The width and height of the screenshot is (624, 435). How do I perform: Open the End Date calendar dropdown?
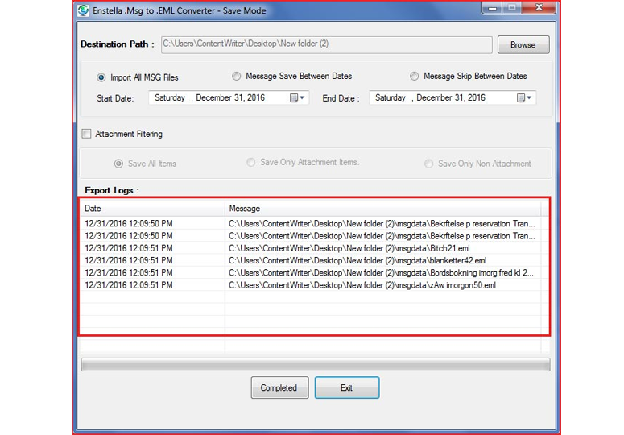click(x=524, y=98)
